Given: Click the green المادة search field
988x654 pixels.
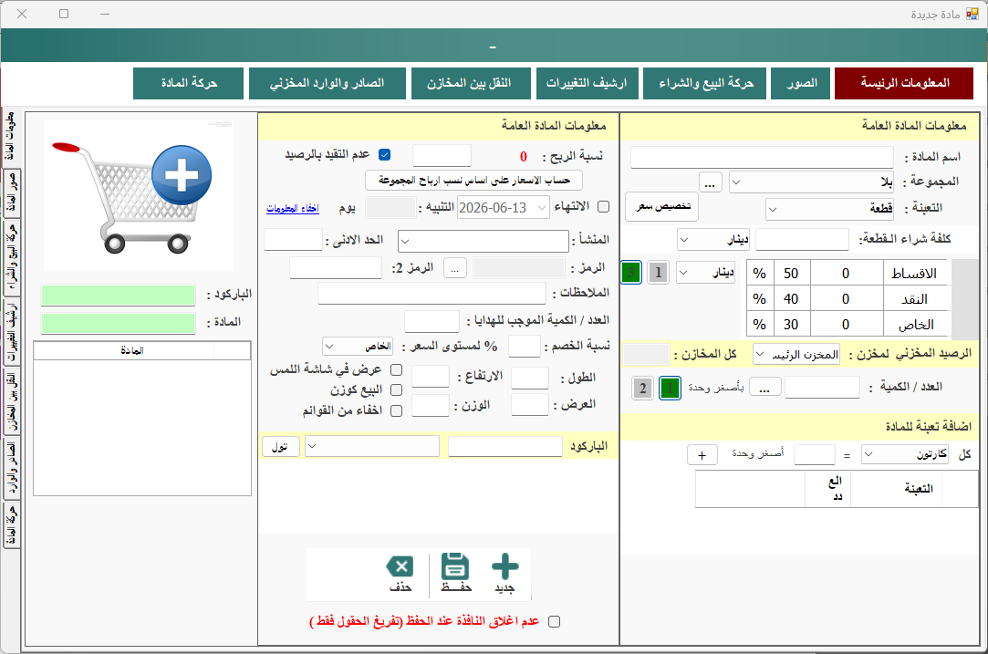Looking at the screenshot, I should point(118,323).
